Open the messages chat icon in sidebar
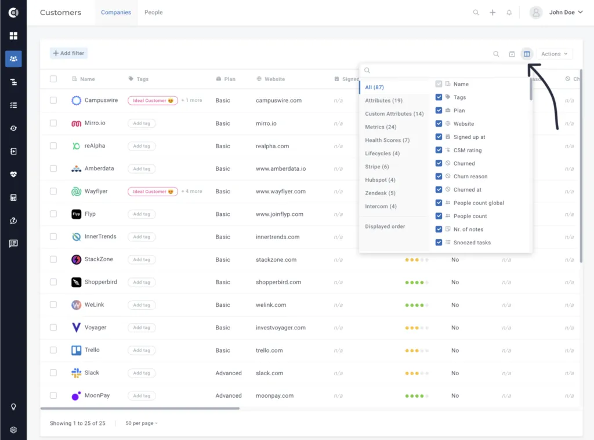This screenshot has height=440, width=594. (13, 243)
